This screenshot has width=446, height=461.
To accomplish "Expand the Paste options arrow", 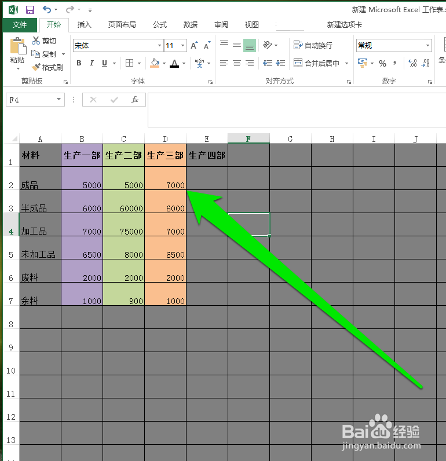I will [x=18, y=69].
